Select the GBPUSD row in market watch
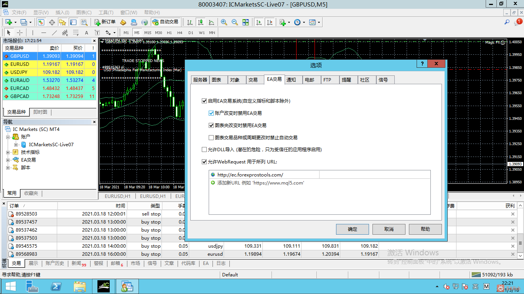 click(49, 56)
